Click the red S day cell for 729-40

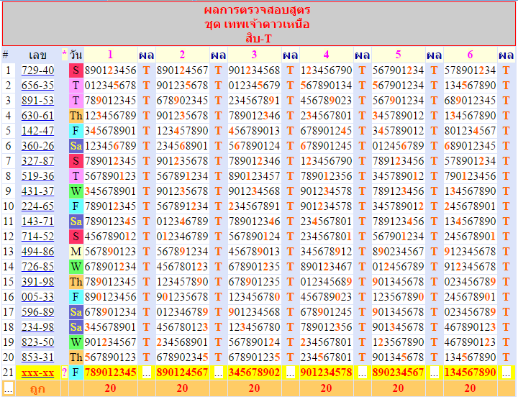pyautogui.click(x=76, y=70)
